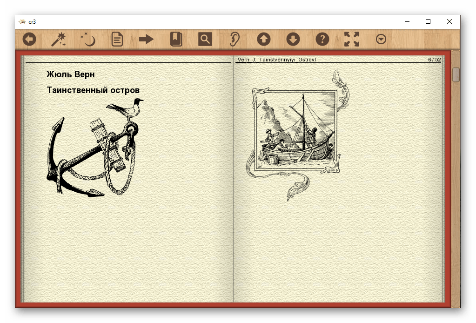Toggle night mode with the moon icon
The width and height of the screenshot is (476, 323).
88,39
